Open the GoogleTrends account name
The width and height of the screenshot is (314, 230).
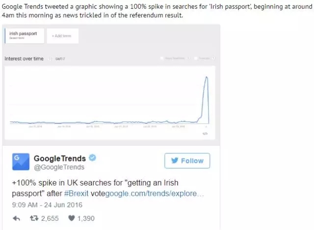click(x=59, y=158)
